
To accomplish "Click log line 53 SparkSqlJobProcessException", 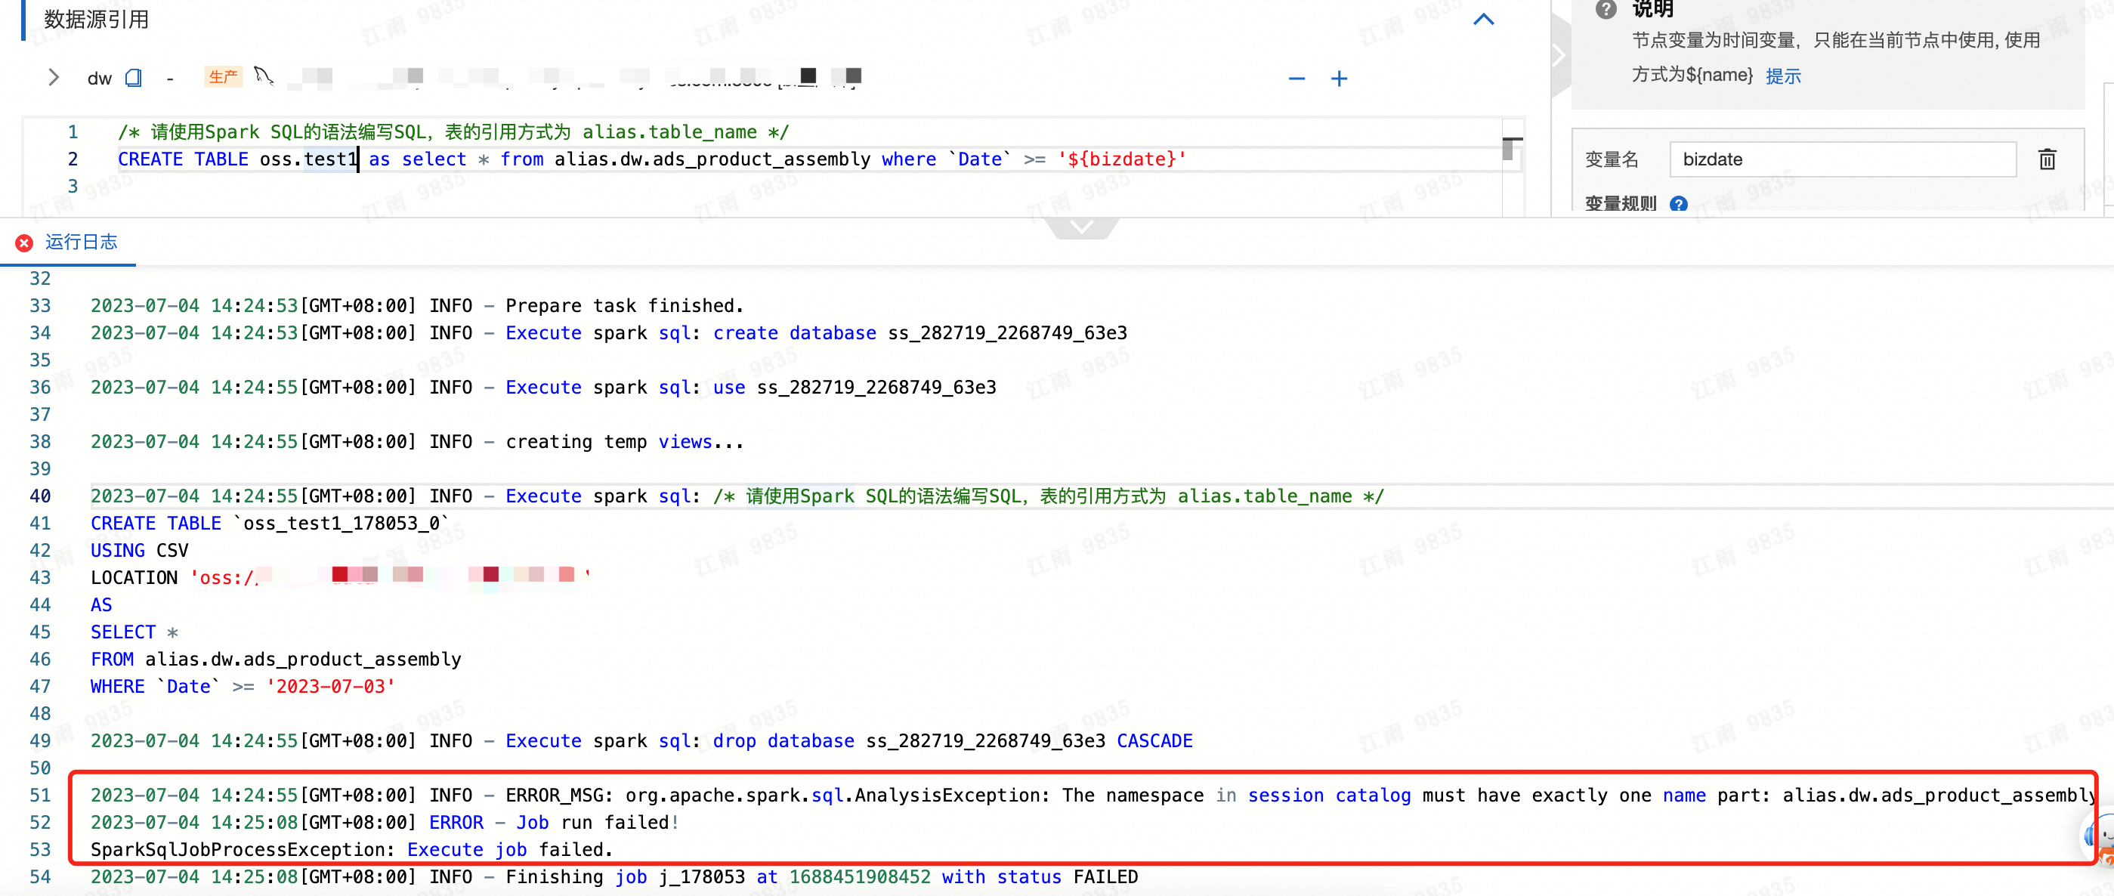I will click(352, 848).
